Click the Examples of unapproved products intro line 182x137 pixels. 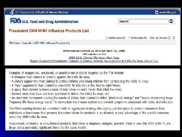67,73
